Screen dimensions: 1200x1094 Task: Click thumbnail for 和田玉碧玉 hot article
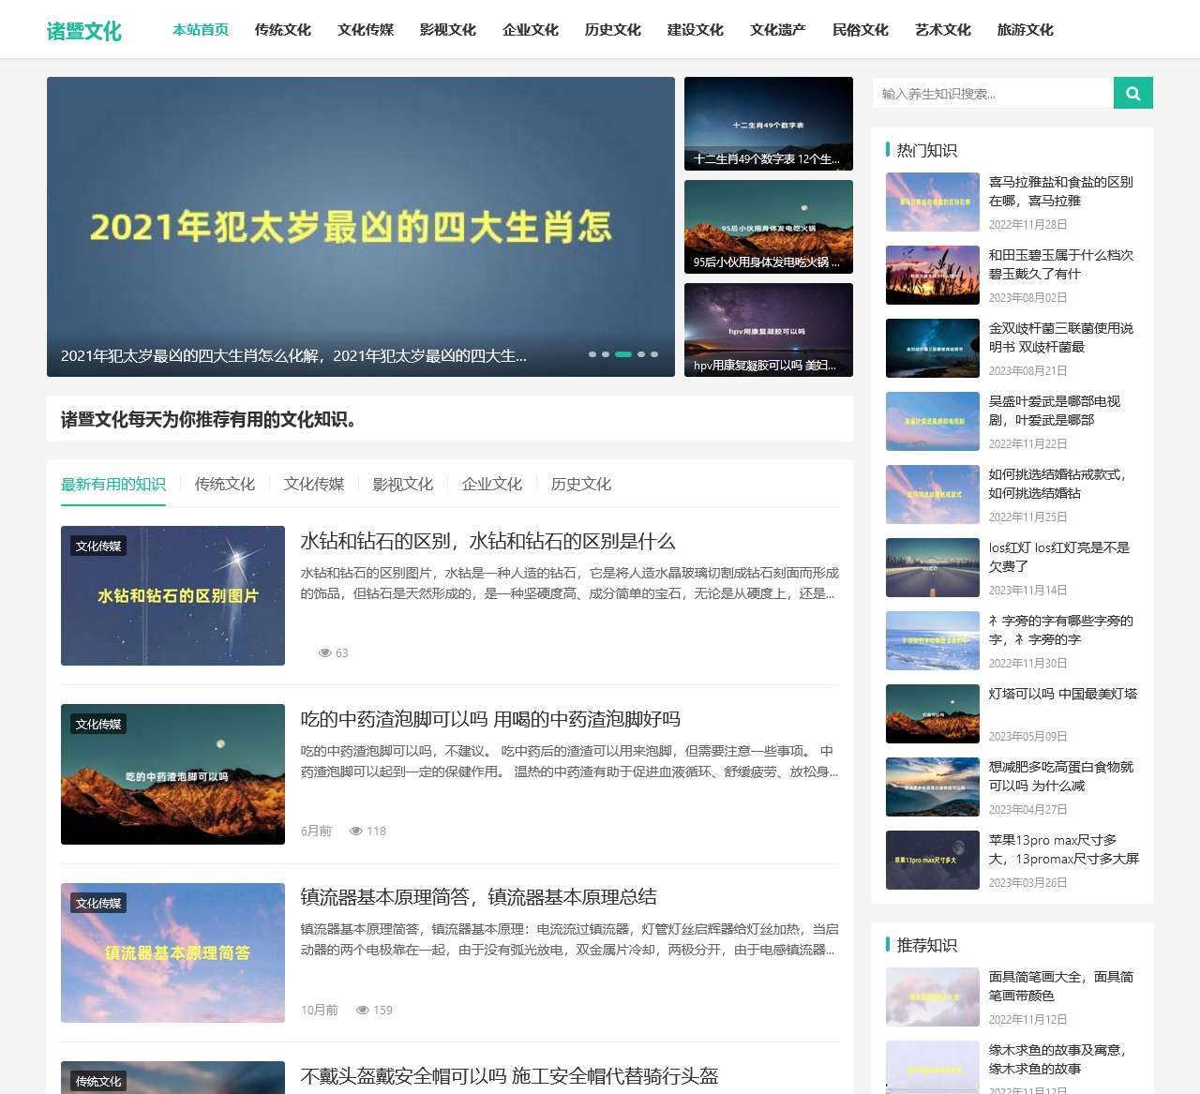coord(933,275)
